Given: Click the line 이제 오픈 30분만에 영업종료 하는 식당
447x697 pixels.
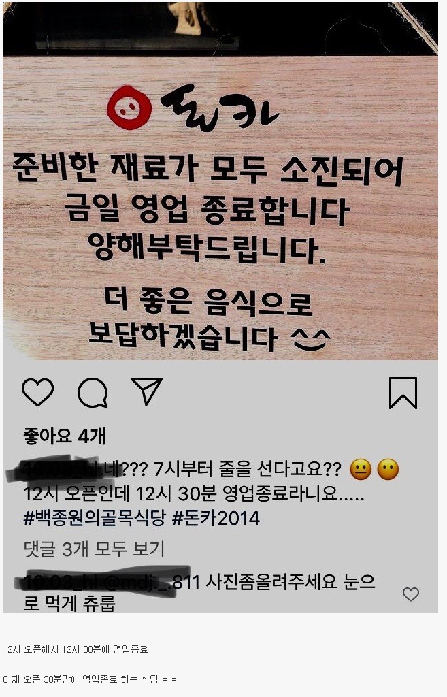Looking at the screenshot, I should click(80, 679).
